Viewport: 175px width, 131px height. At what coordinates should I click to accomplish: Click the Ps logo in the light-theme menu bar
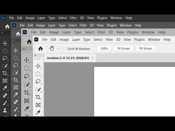coord(36,40)
